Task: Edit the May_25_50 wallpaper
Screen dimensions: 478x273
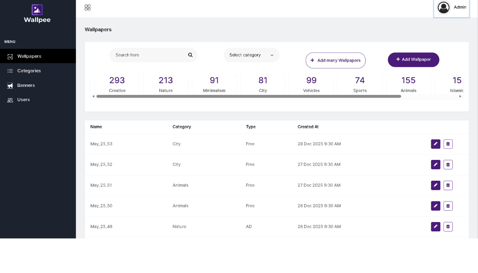Action: pos(435,206)
